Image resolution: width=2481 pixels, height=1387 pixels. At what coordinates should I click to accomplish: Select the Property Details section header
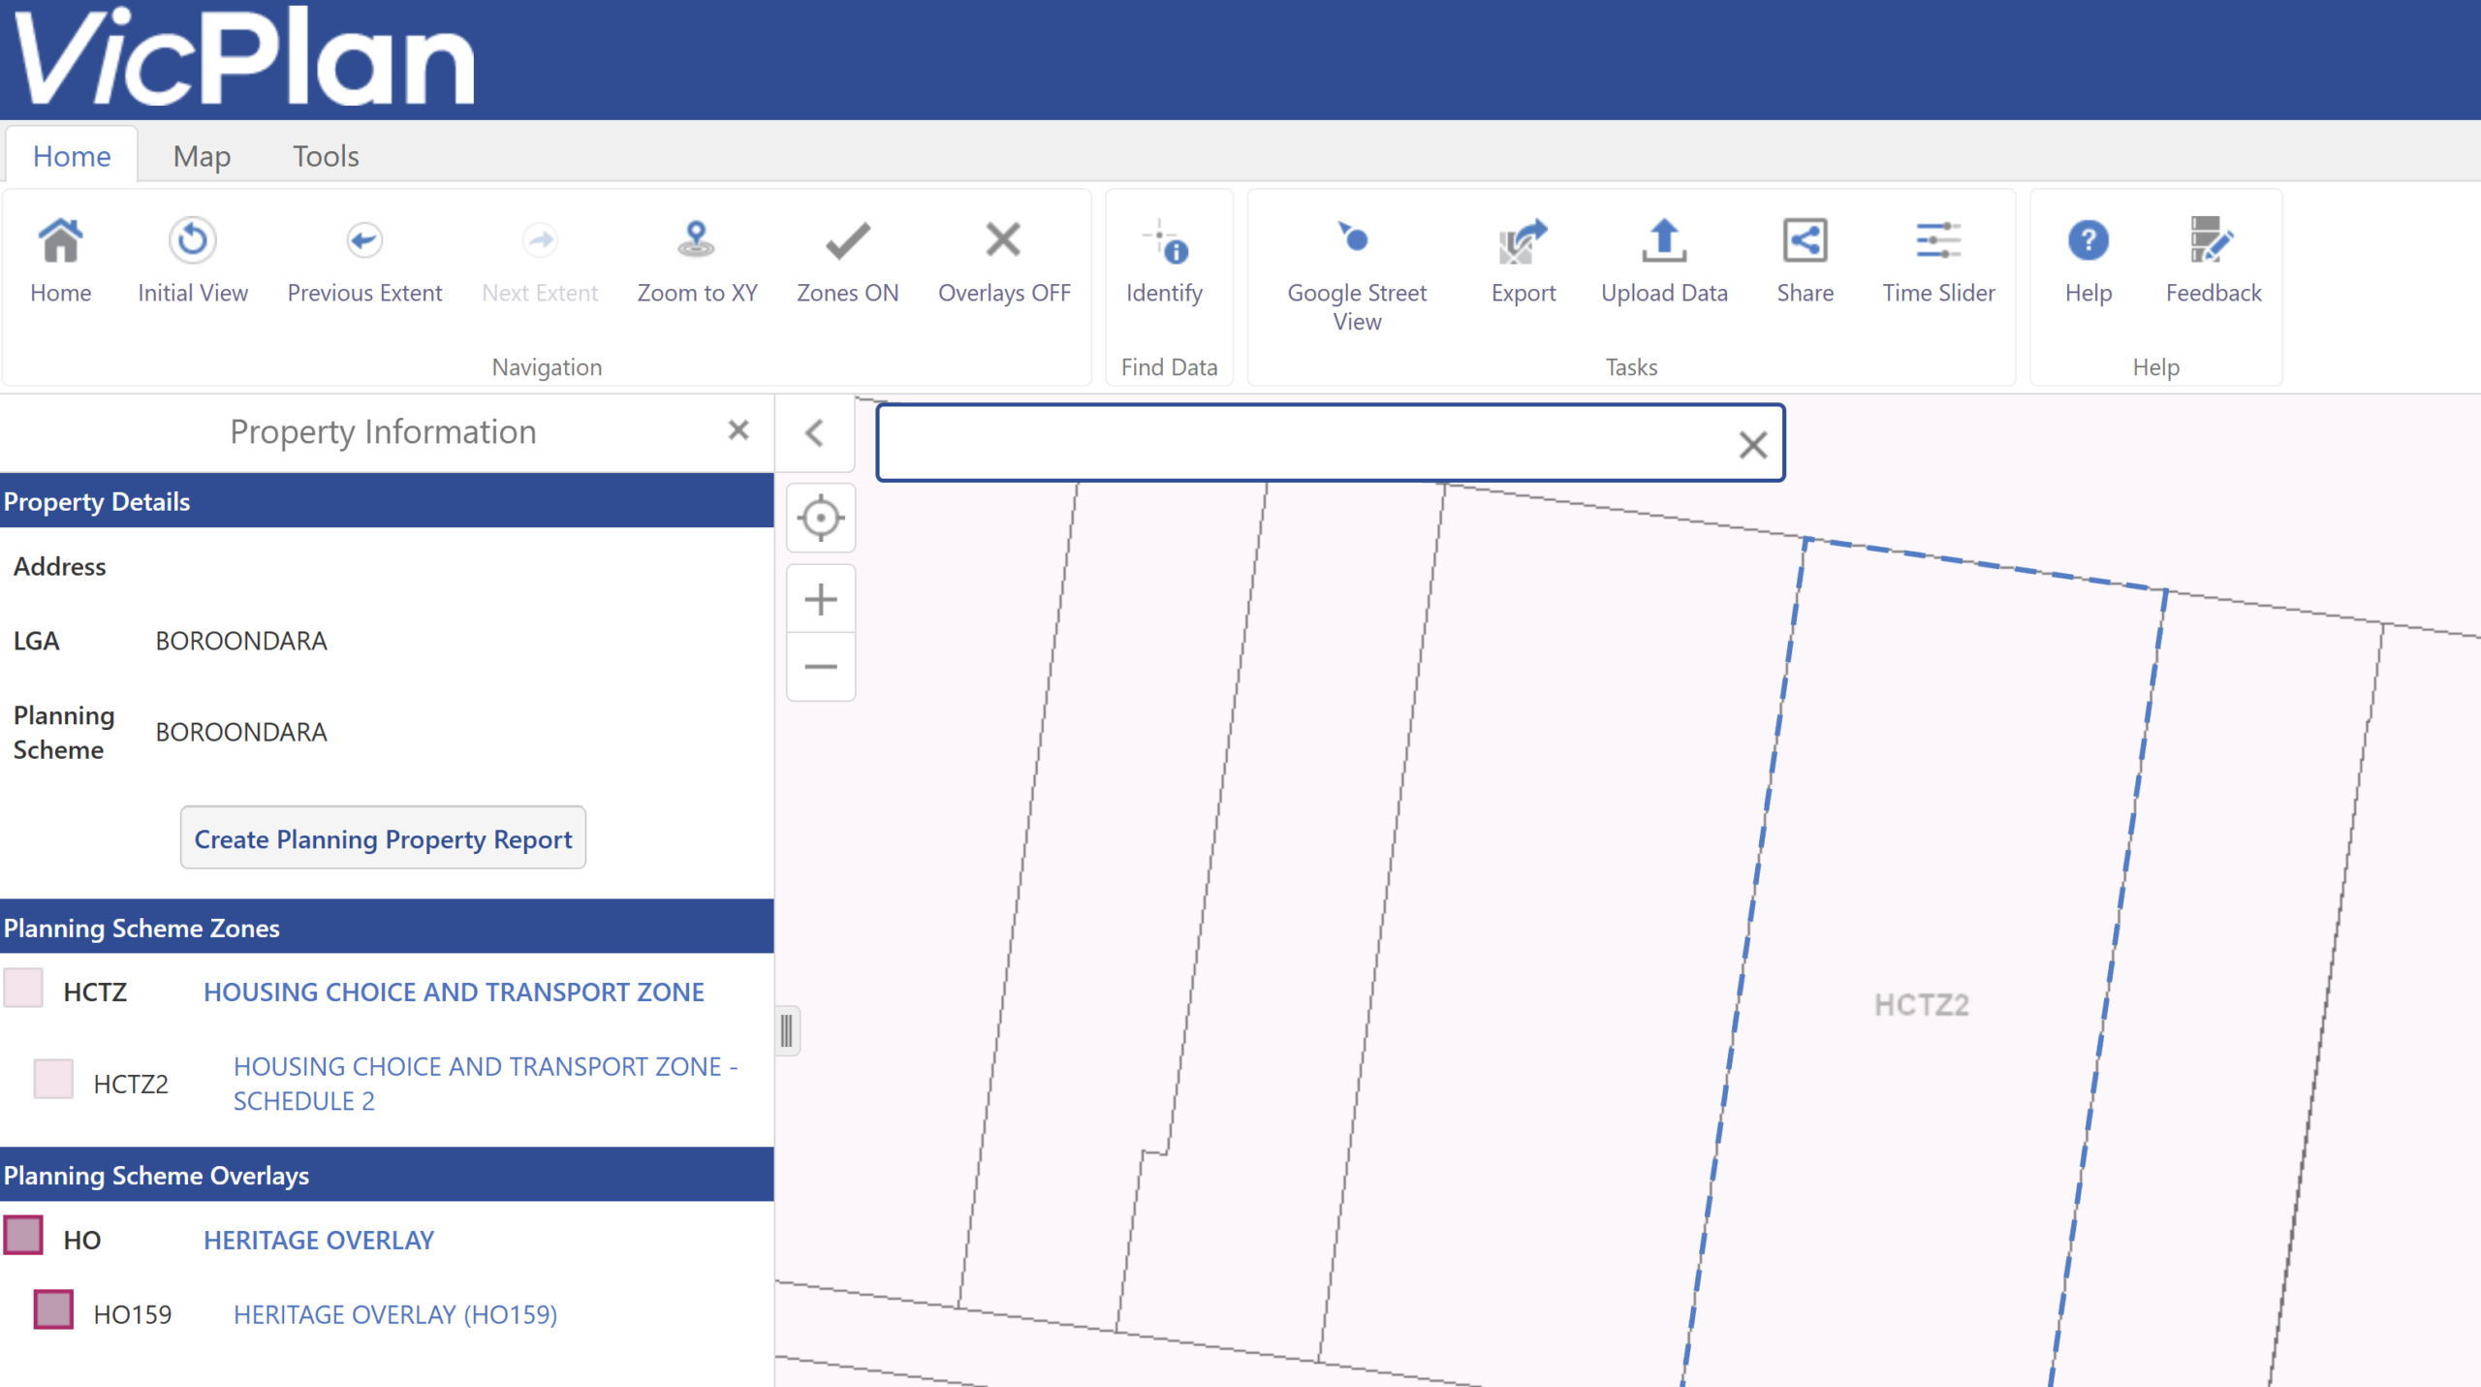387,501
